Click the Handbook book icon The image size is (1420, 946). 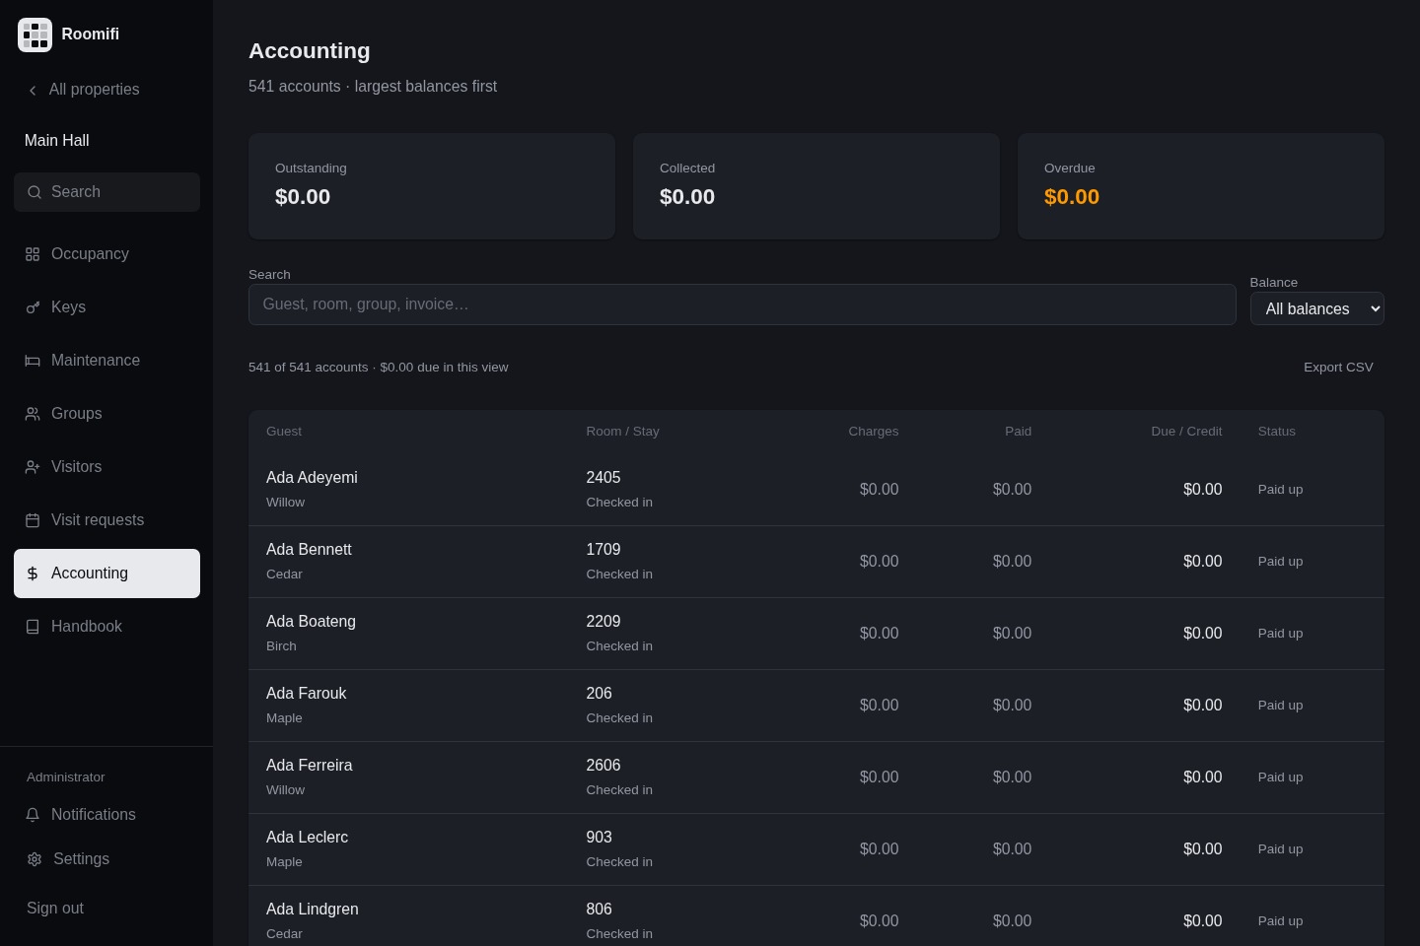[x=33, y=627]
